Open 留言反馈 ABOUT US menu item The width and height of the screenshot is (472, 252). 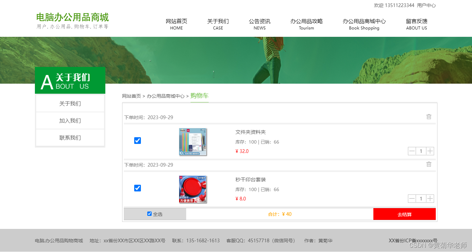coord(416,23)
